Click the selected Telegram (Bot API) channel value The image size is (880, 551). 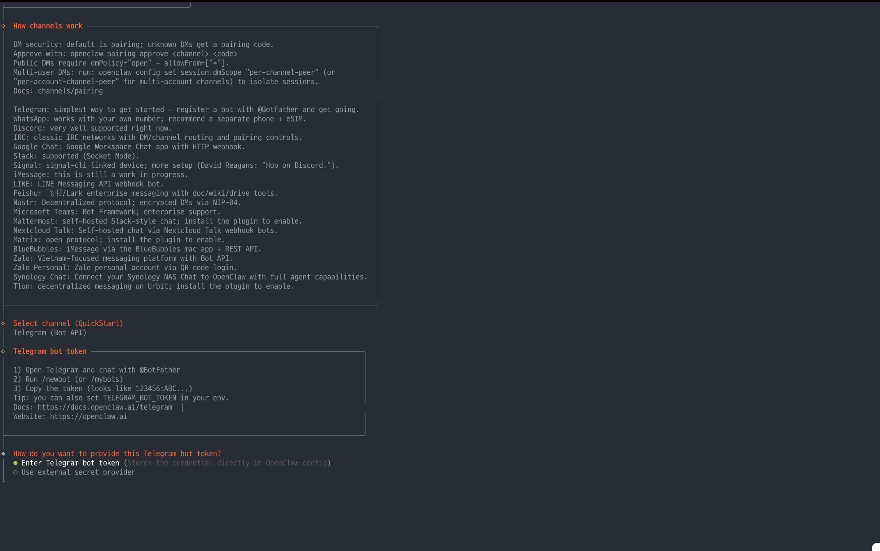click(x=50, y=333)
